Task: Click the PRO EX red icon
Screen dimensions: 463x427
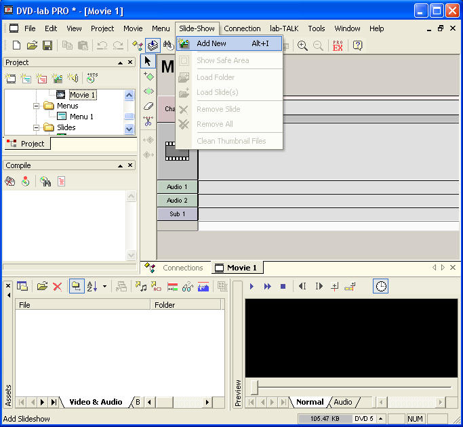Action: tap(338, 45)
